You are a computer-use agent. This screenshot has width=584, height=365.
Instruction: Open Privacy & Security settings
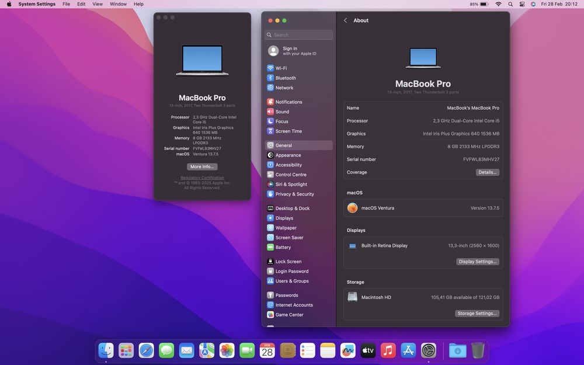298,194
